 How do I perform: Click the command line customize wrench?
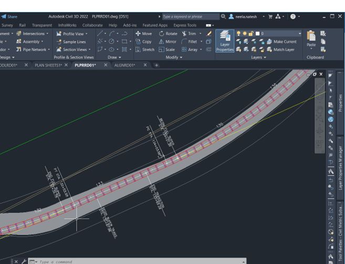point(24,261)
